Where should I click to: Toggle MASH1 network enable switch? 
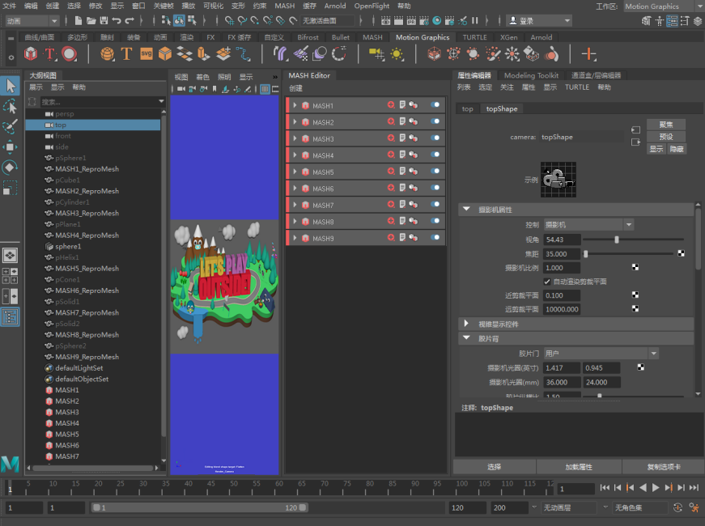pos(435,104)
